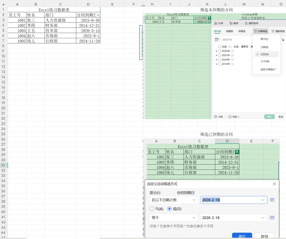Image resolution: width=286 pixels, height=239 pixels.
Task: Expand the 2025年 tree node
Action: click(x=217, y=55)
